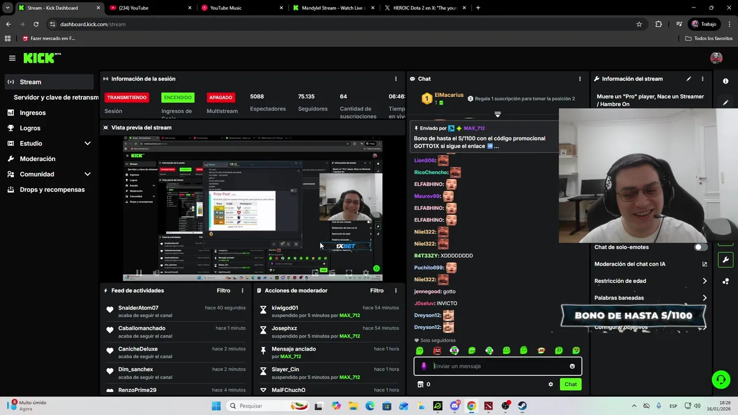The image size is (738, 415).
Task: Open the Feed de actividades options menu
Action: 242,291
